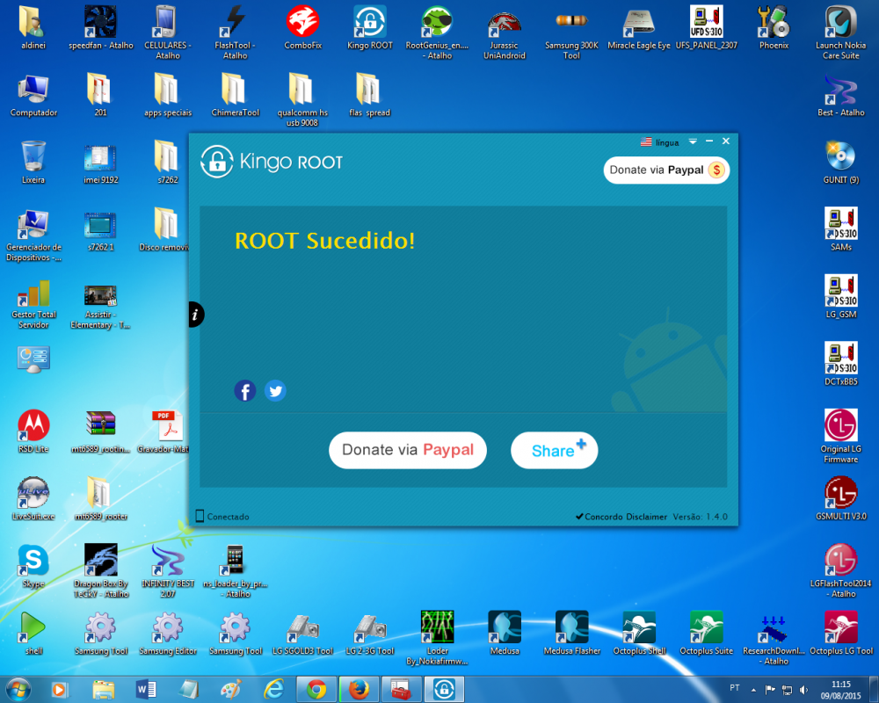Image resolution: width=879 pixels, height=703 pixels.
Task: Select the LG SGOLD3 Tool shortcut
Action: point(302,634)
